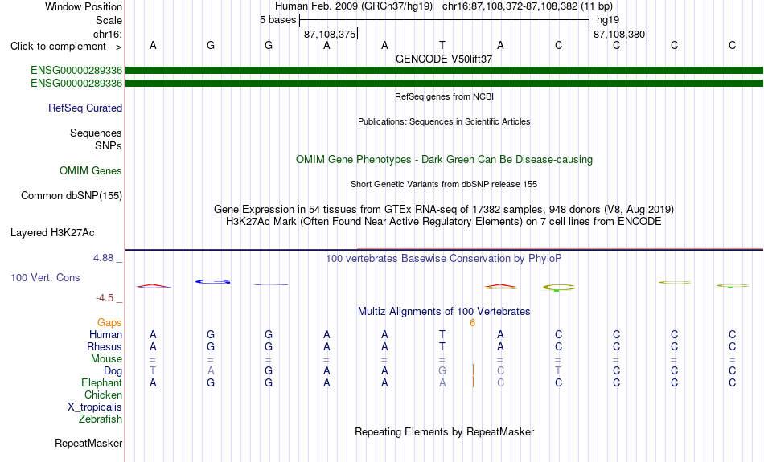Click 'Short Genetic Variants from dbSNP release 155'
This screenshot has height=462, width=764.
(x=444, y=184)
